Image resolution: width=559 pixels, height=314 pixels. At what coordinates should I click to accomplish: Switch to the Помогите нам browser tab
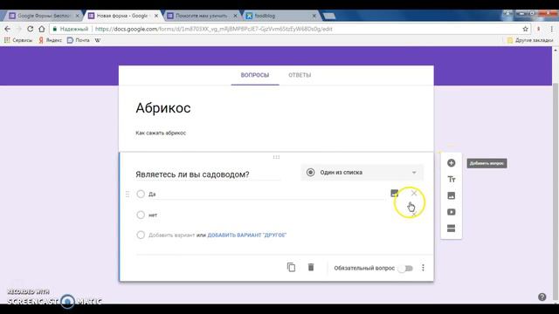coord(201,16)
